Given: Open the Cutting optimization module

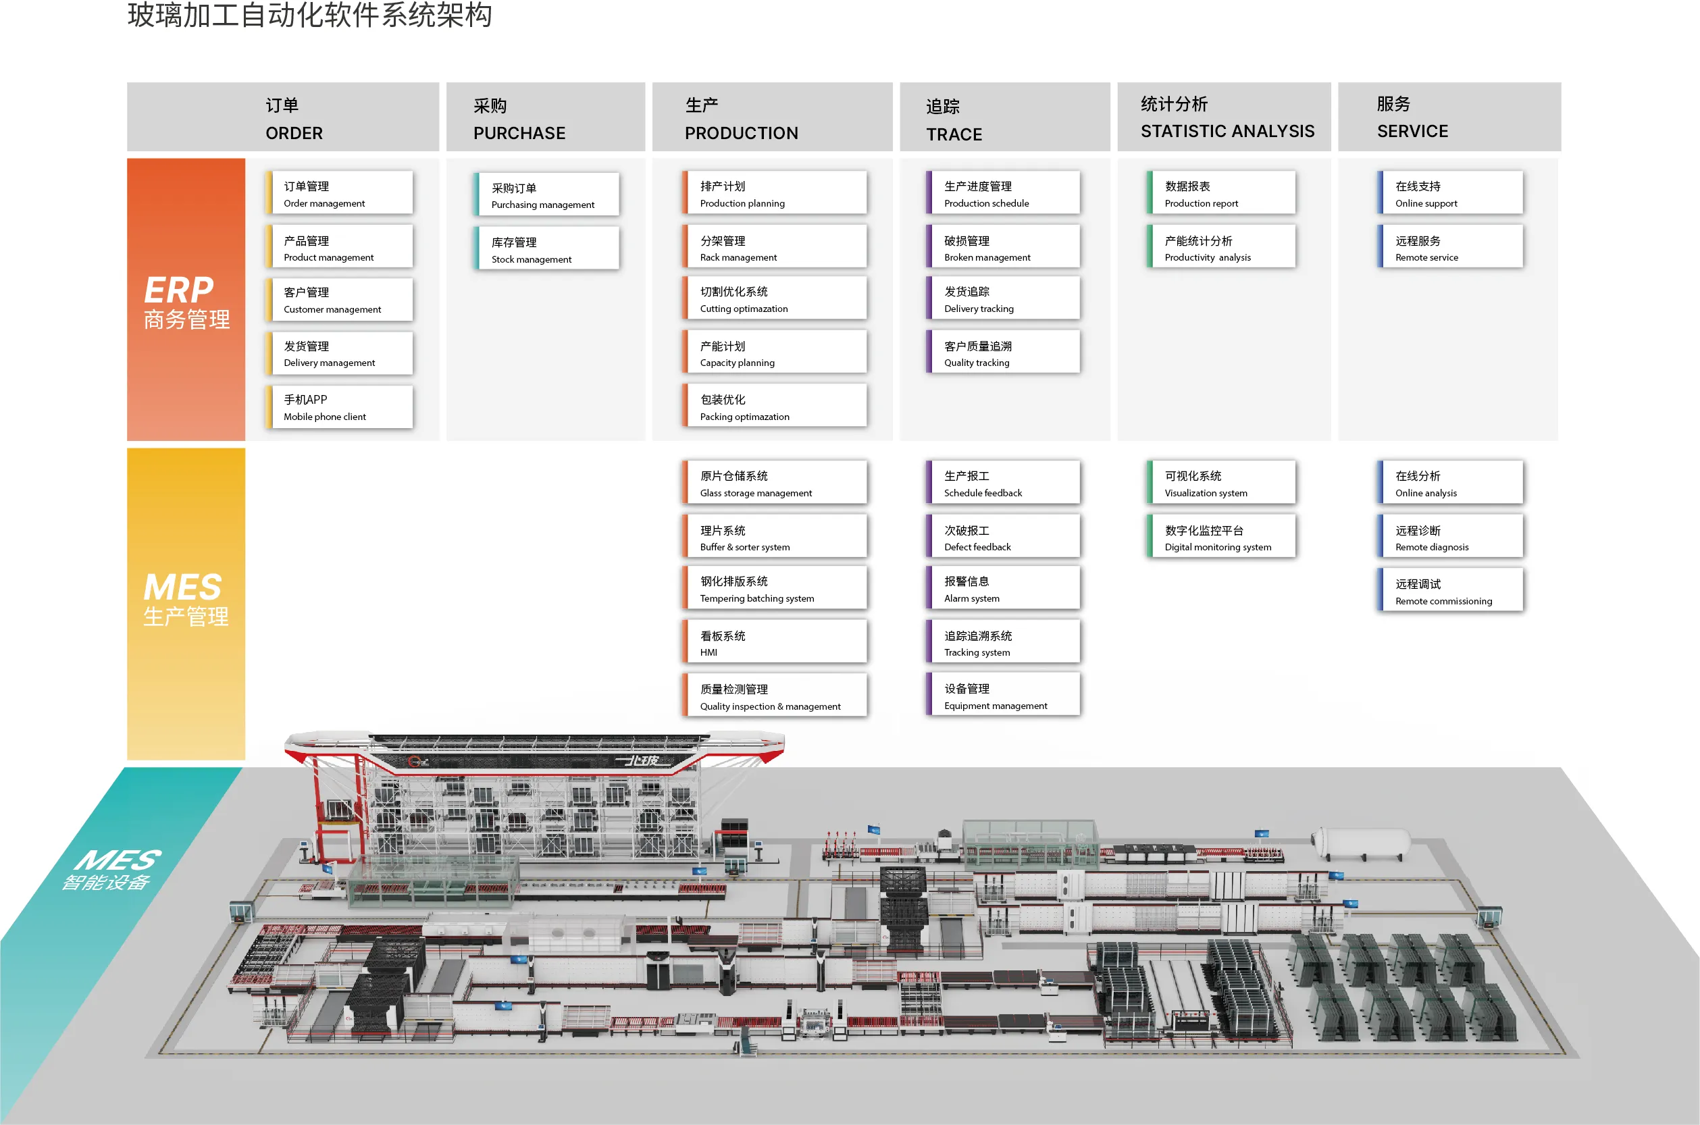Looking at the screenshot, I should pos(773,298).
